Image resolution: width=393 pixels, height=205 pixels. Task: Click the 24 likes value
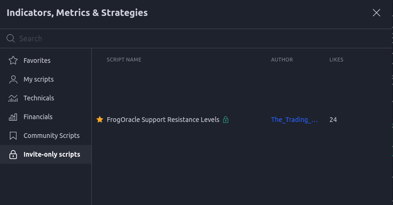(333, 120)
